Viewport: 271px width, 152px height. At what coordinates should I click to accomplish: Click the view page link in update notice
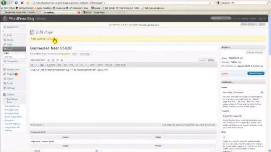pos(50,39)
